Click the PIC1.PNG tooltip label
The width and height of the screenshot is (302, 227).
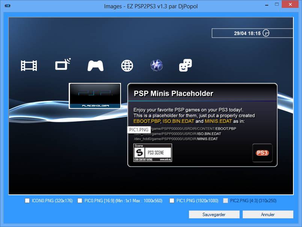point(139,130)
